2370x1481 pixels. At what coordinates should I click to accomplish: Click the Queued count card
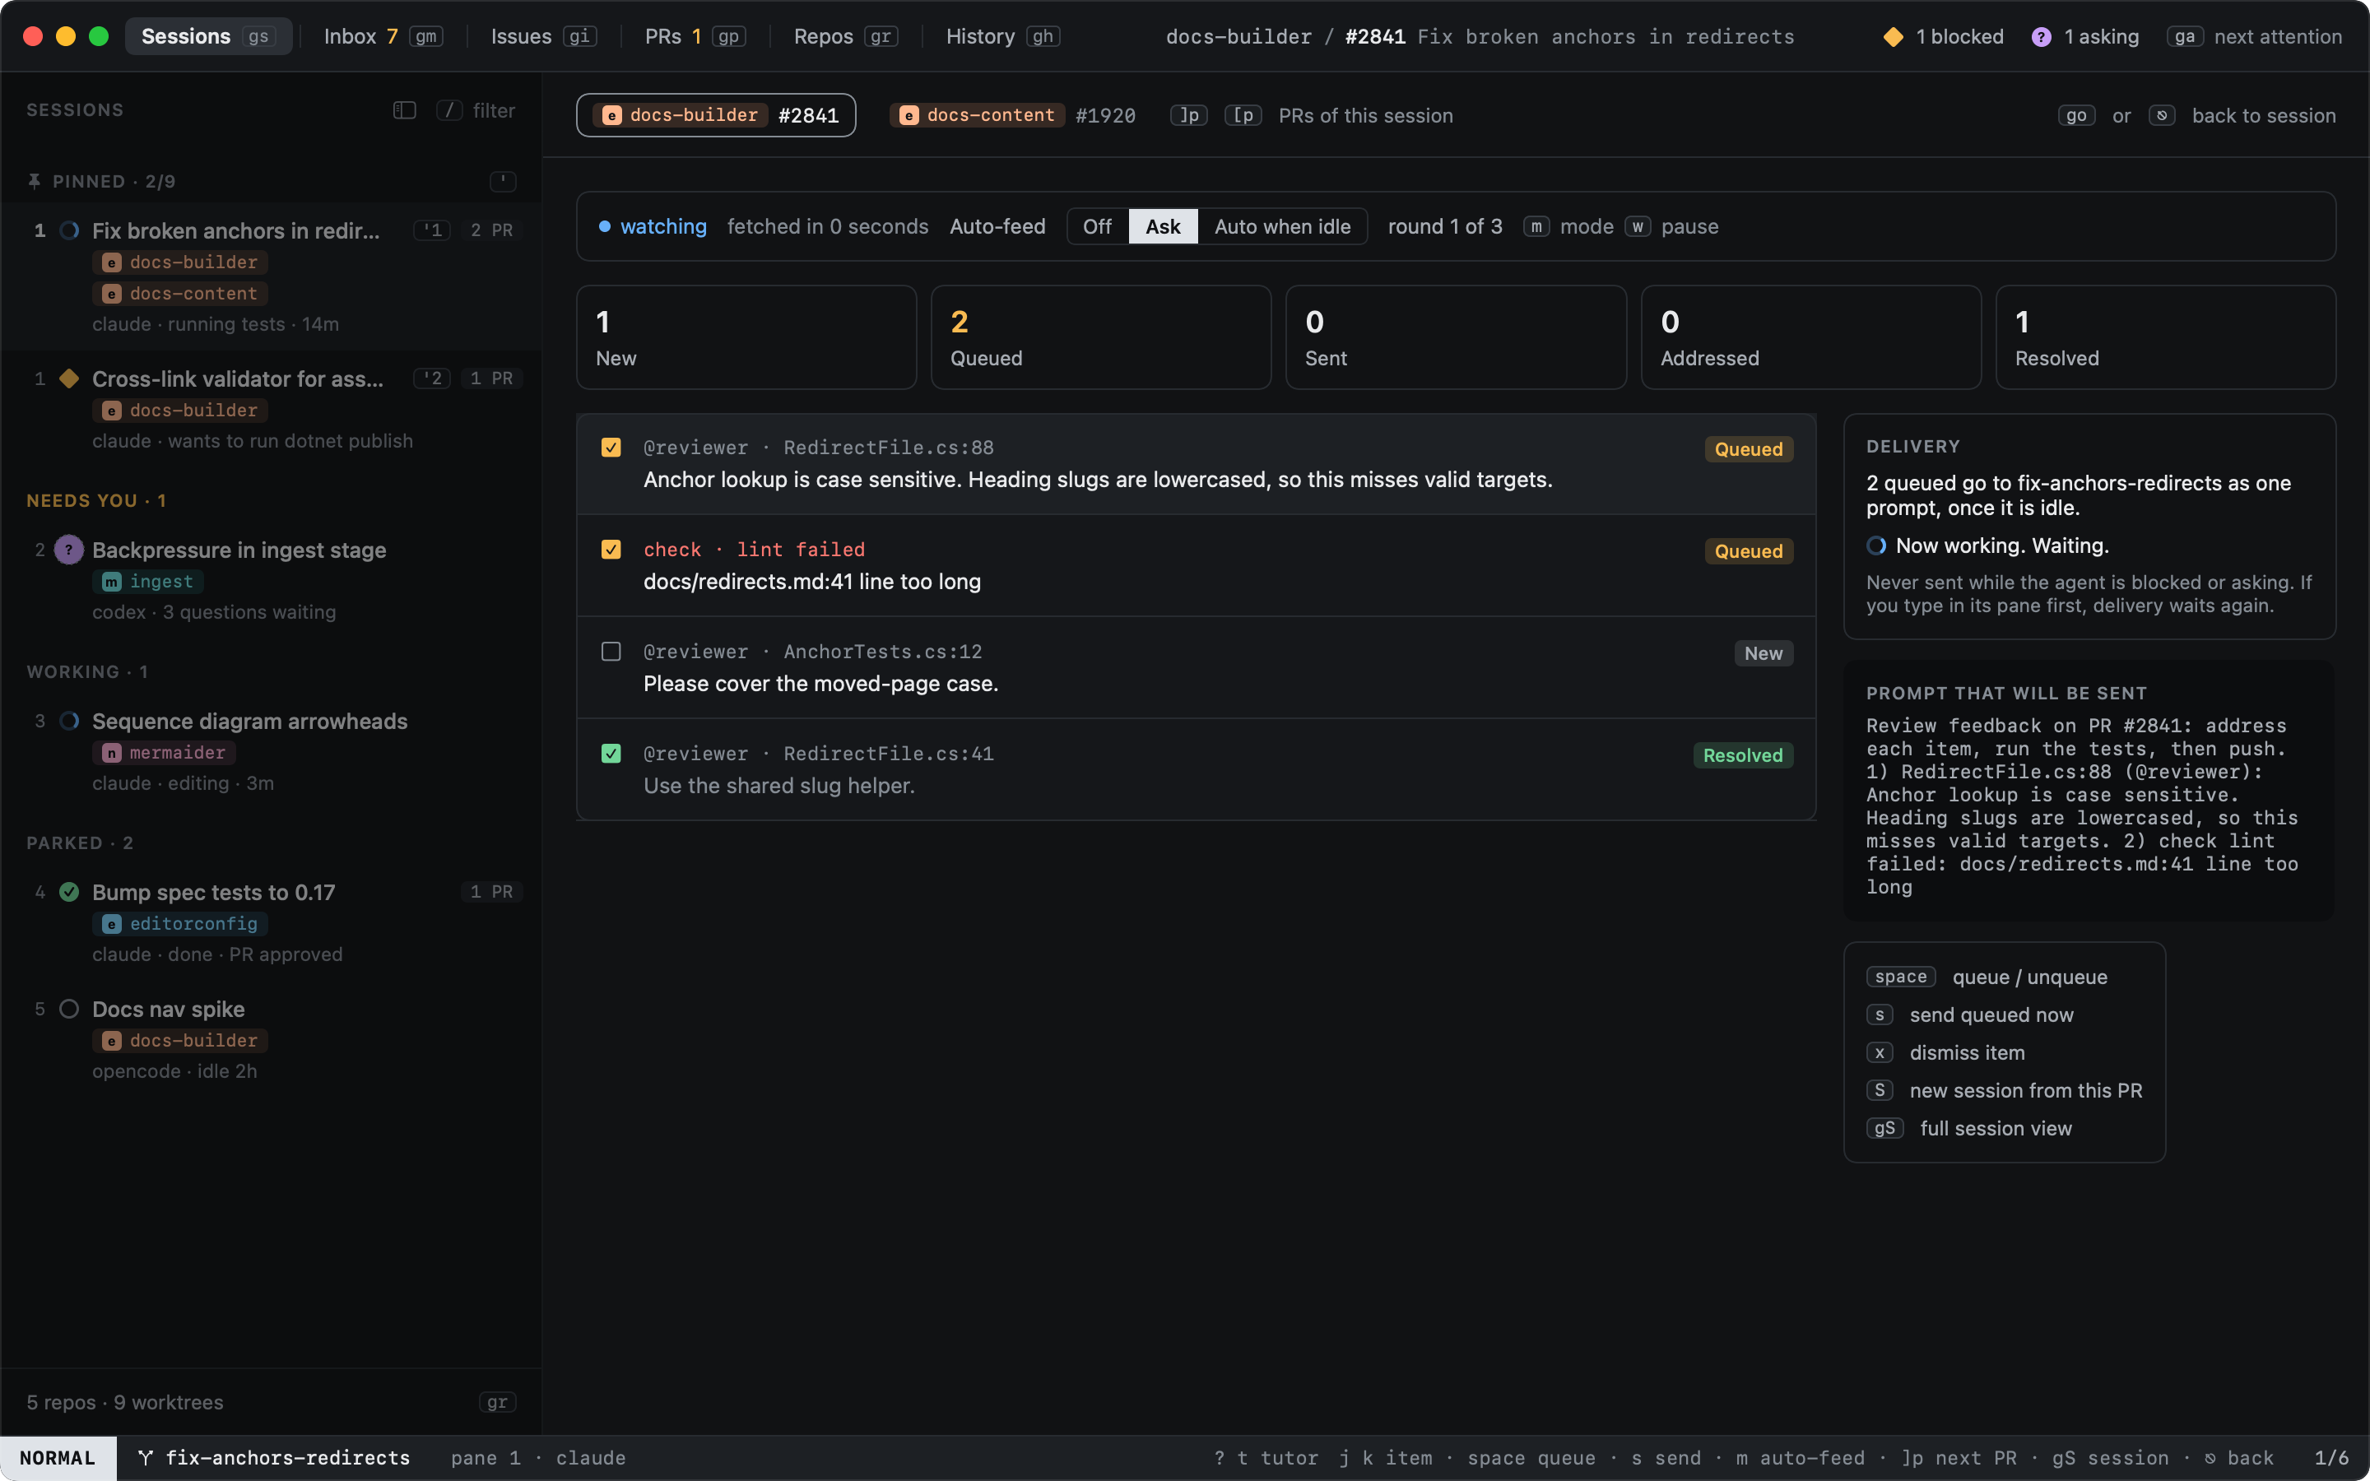1101,337
